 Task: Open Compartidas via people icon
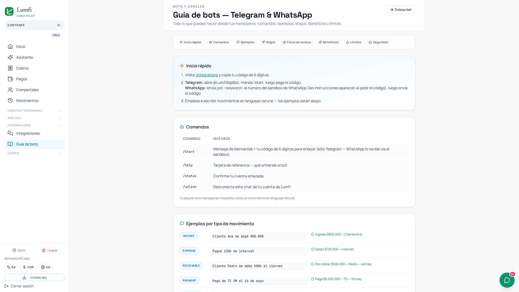10,90
